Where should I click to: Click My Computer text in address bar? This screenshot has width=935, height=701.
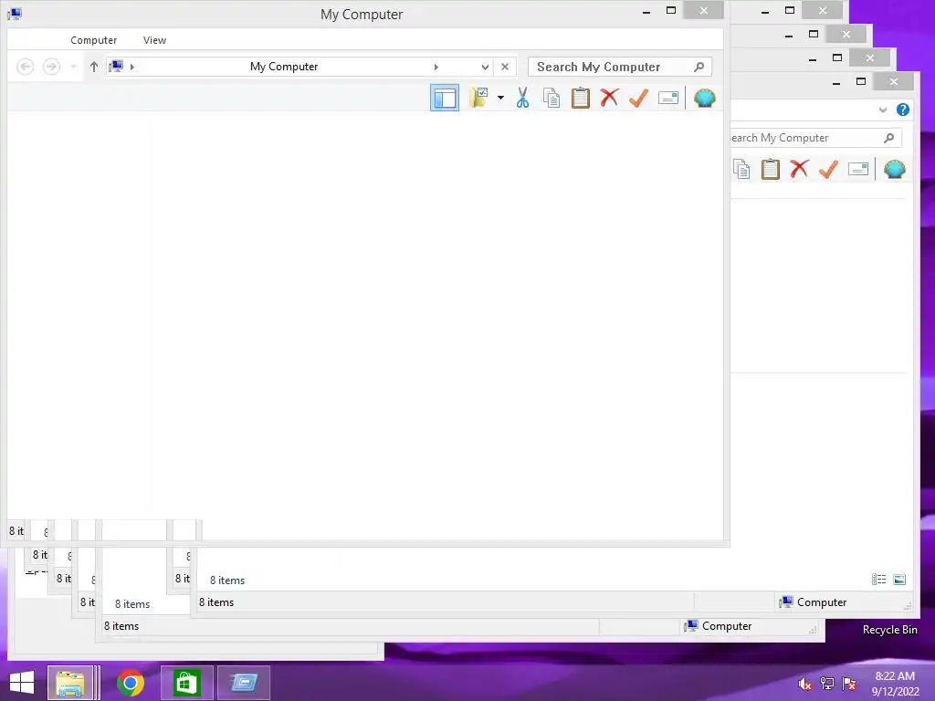(284, 66)
